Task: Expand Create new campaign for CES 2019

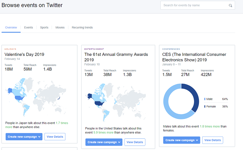Action: pyautogui.click(x=182, y=140)
